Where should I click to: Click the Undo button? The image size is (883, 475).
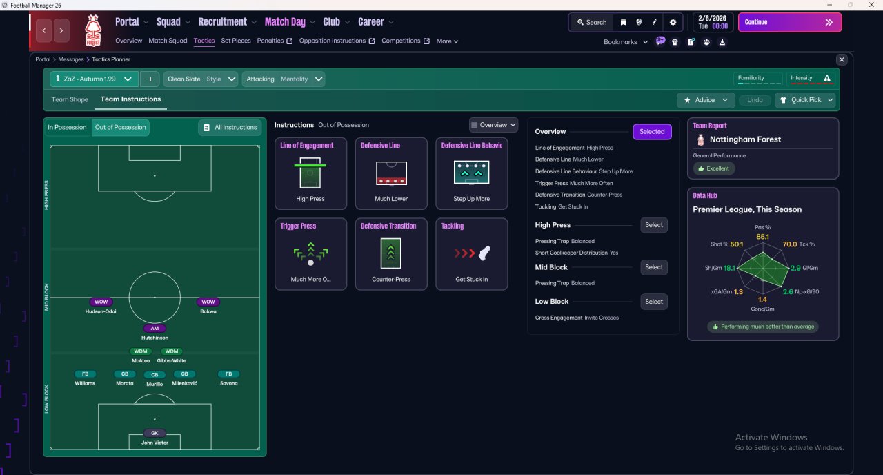click(x=755, y=100)
